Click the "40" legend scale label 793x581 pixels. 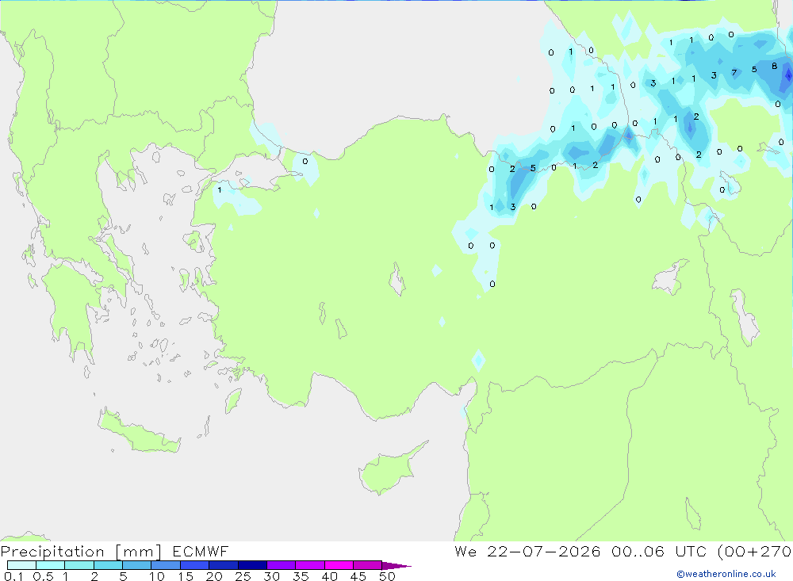pyautogui.click(x=329, y=576)
